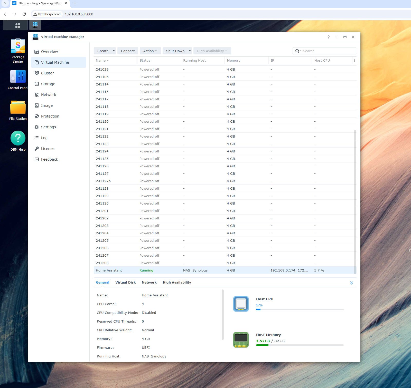Open column options menu in table header
This screenshot has width=411, height=388.
coord(354,60)
